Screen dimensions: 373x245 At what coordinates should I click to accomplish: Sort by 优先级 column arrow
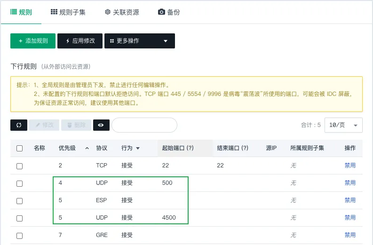(x=87, y=148)
